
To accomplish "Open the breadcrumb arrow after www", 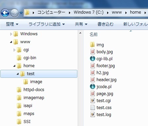I will (x=126, y=13).
